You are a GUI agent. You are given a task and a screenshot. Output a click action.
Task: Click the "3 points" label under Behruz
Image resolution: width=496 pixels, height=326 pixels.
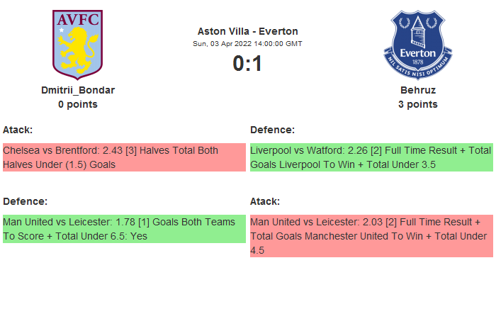click(418, 104)
